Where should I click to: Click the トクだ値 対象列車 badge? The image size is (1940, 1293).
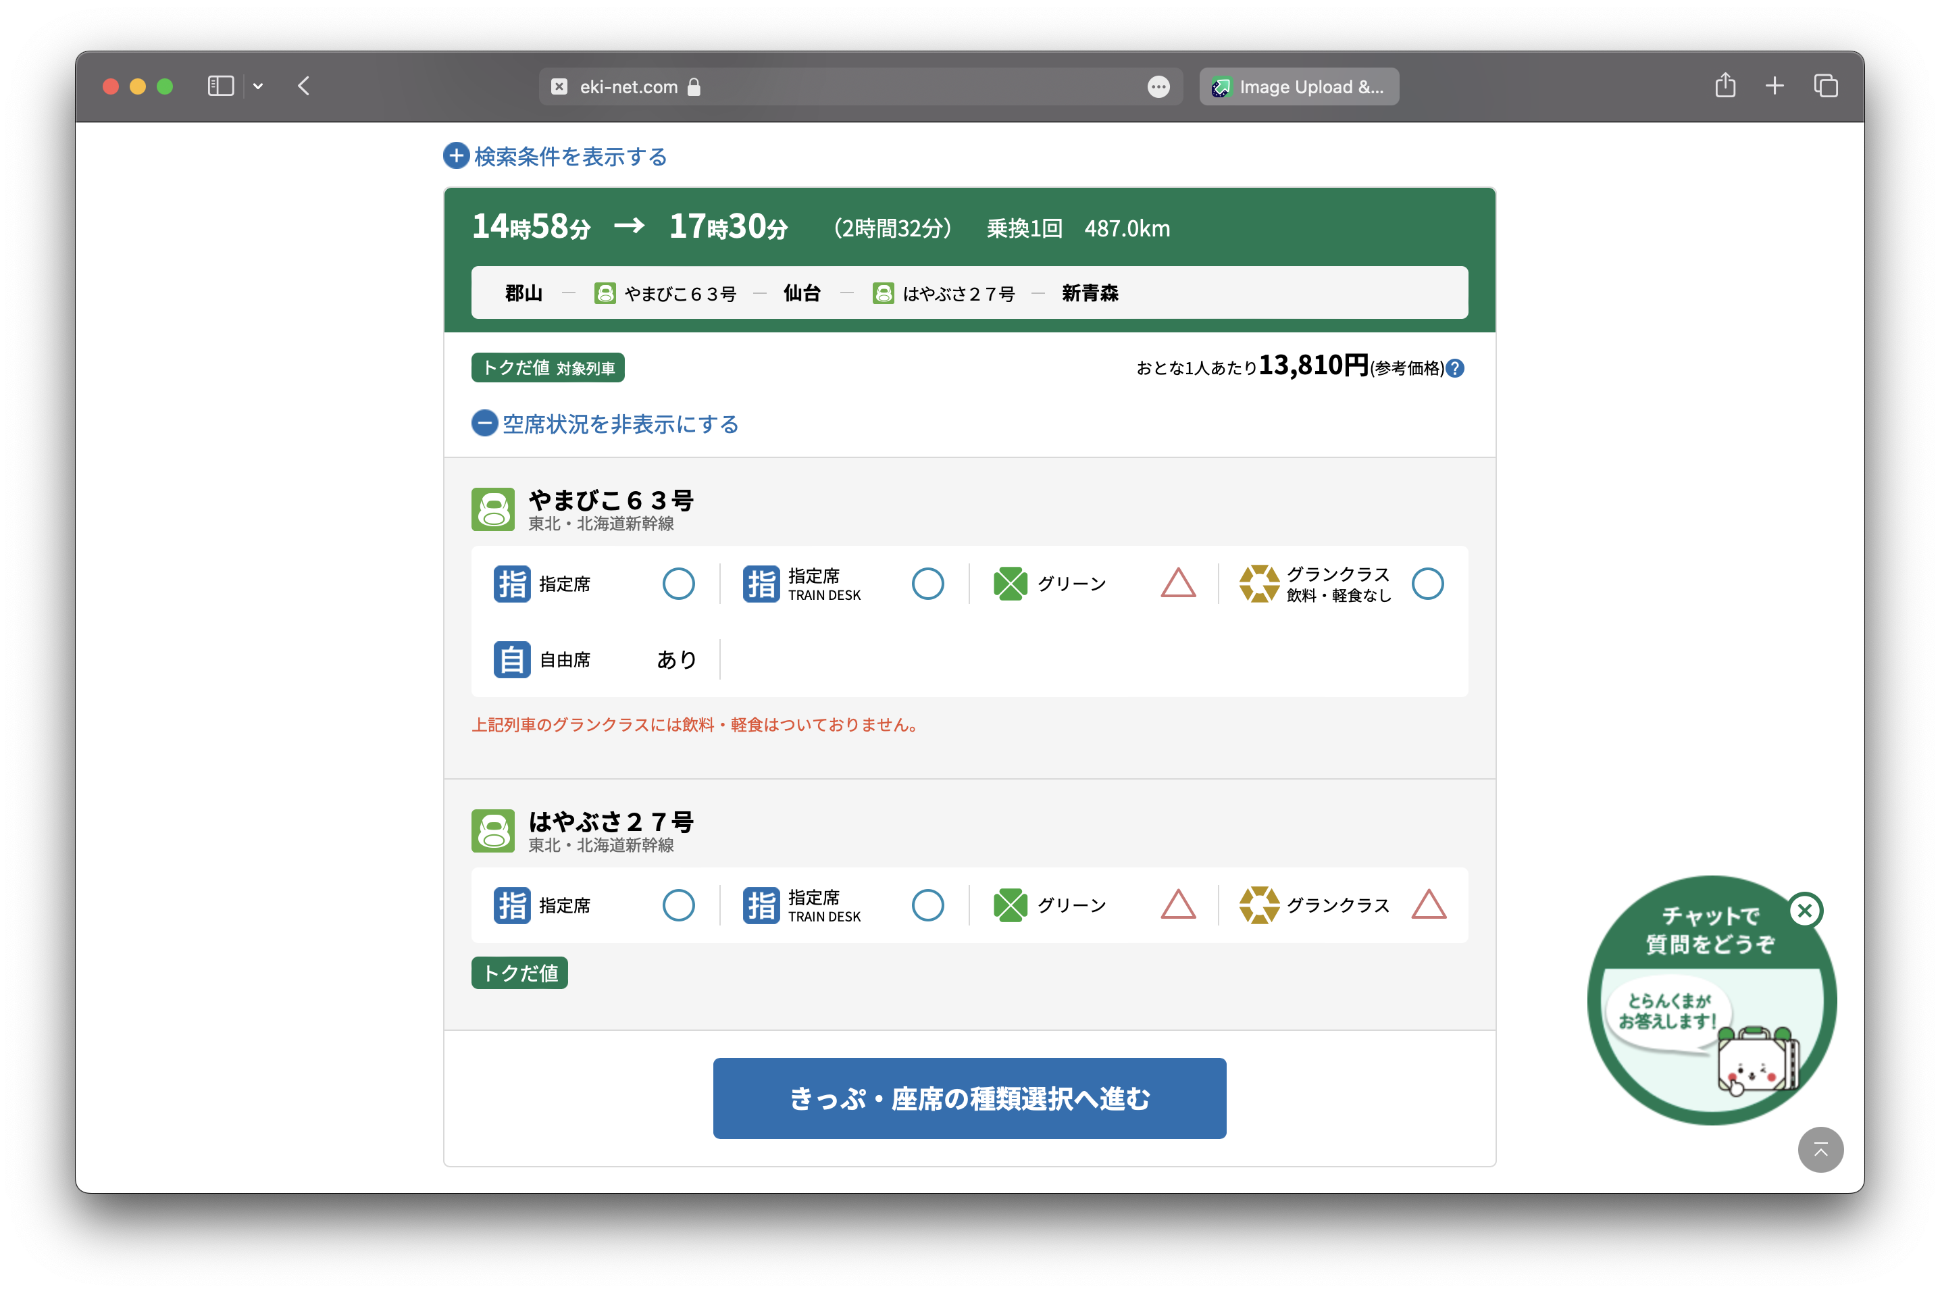pyautogui.click(x=547, y=367)
